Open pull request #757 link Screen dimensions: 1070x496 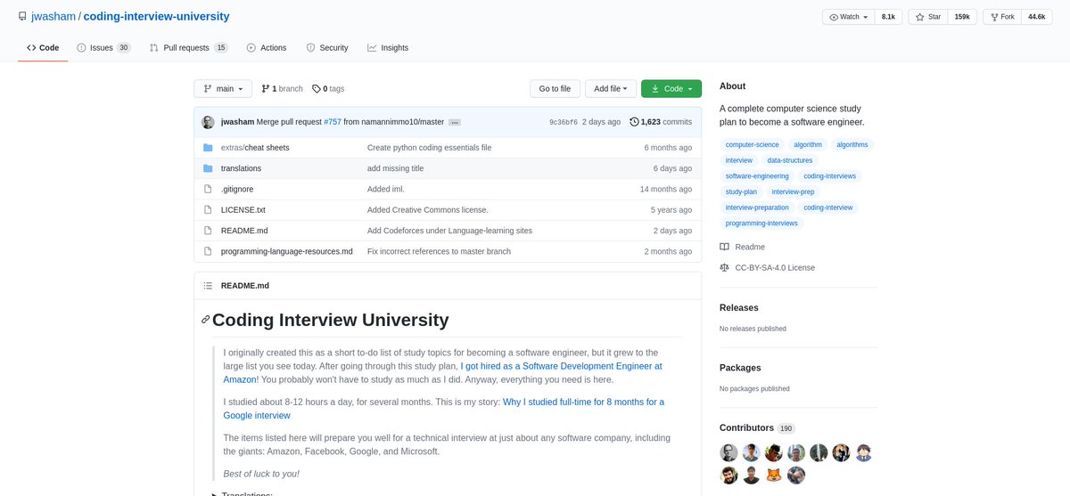pyautogui.click(x=332, y=122)
